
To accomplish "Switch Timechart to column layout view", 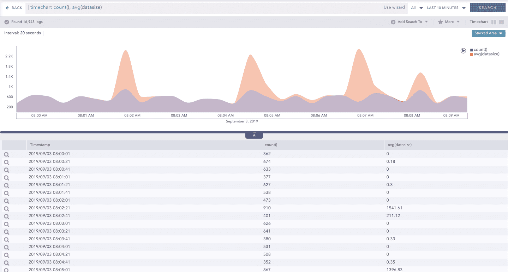I will (494, 22).
